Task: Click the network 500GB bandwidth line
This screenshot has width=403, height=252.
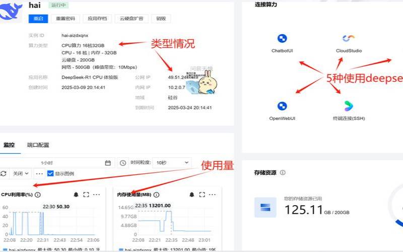Action: pos(99,67)
